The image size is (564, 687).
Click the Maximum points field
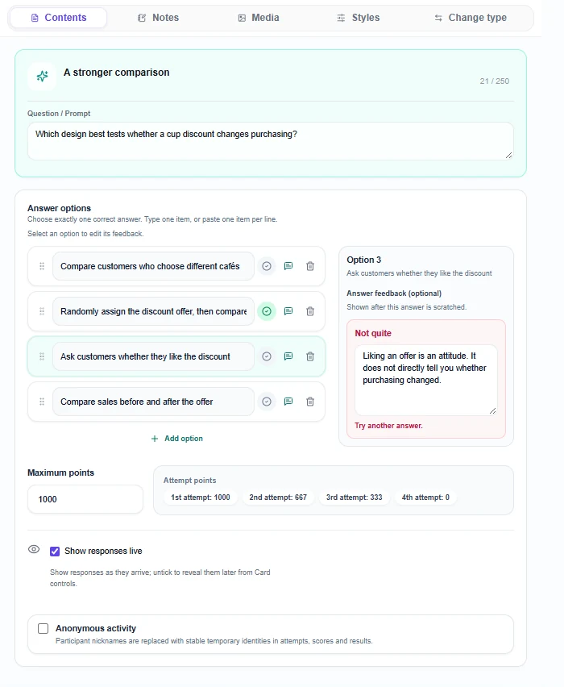(85, 499)
